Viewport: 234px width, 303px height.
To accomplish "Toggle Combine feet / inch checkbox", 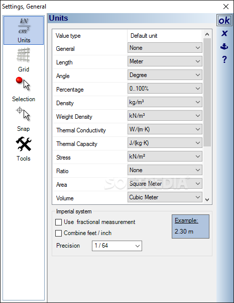I will click(x=58, y=233).
